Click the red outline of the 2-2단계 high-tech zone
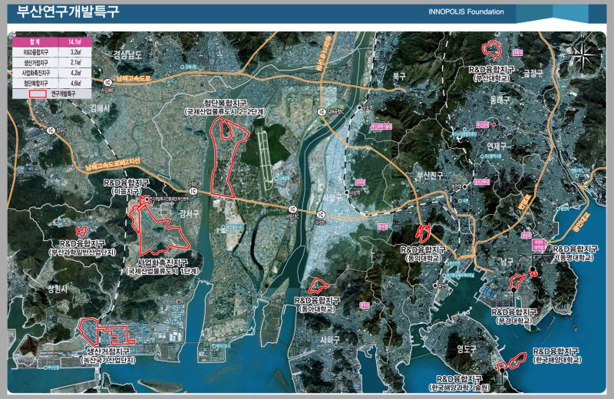This screenshot has height=399, width=614. (x=229, y=159)
